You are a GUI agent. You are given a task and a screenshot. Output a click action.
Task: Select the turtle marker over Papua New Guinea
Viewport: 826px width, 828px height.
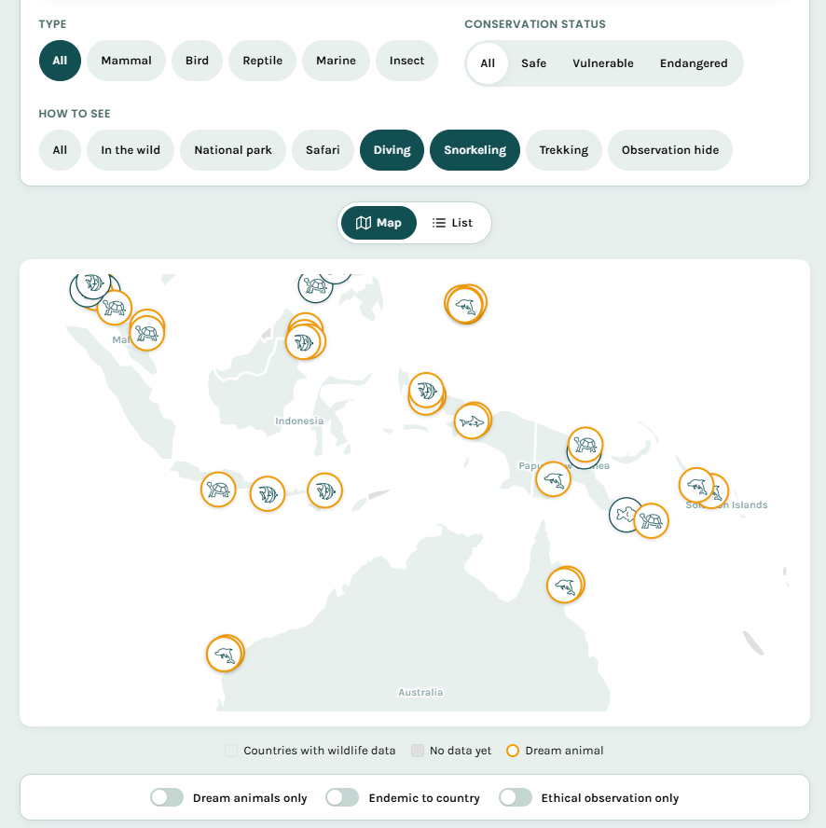(585, 444)
